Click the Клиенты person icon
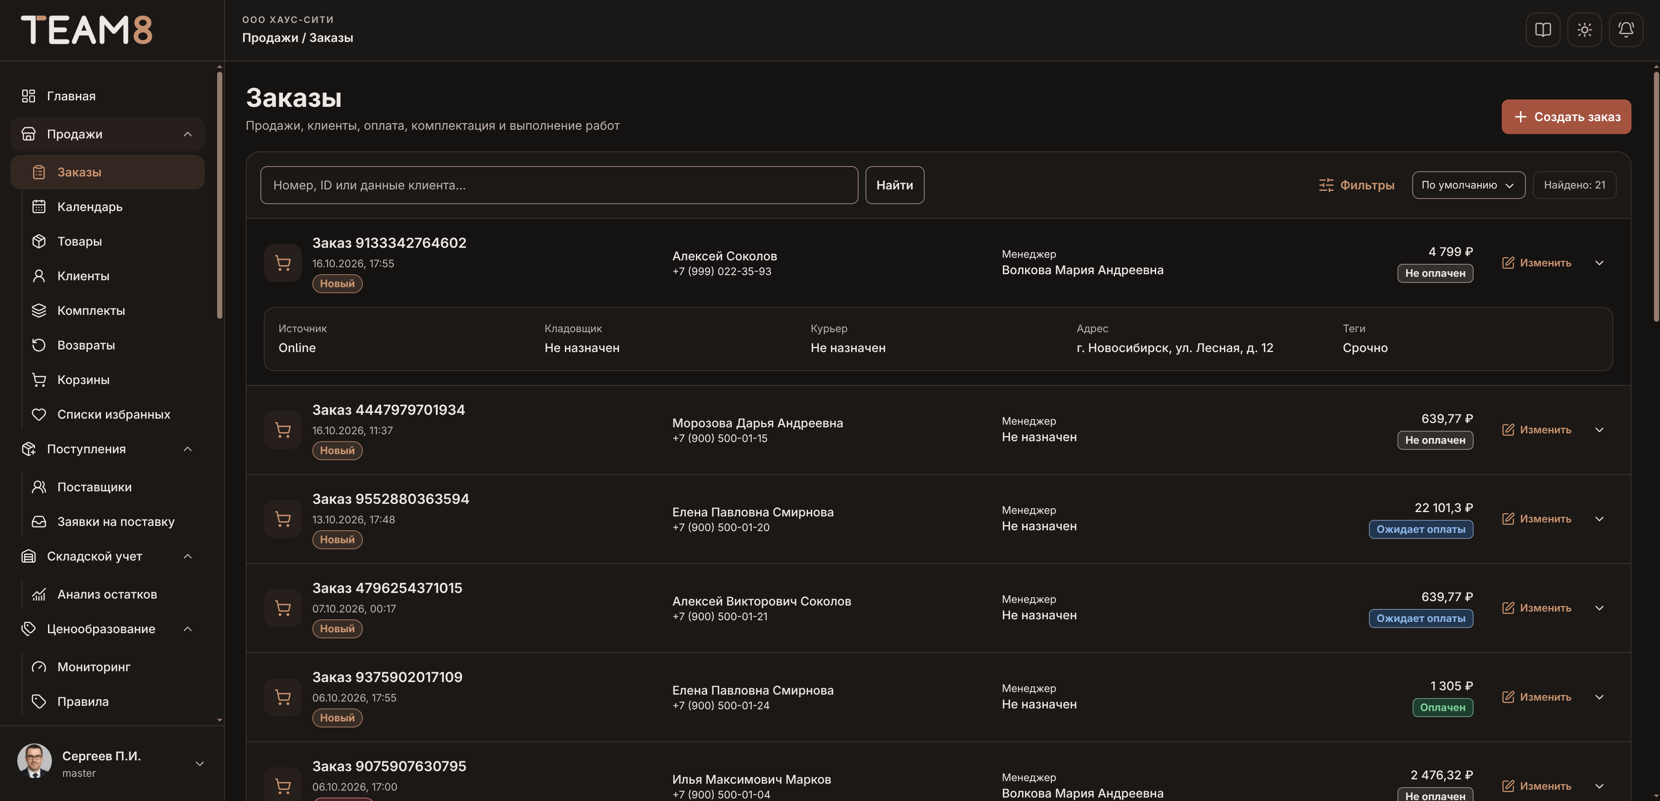 38,276
